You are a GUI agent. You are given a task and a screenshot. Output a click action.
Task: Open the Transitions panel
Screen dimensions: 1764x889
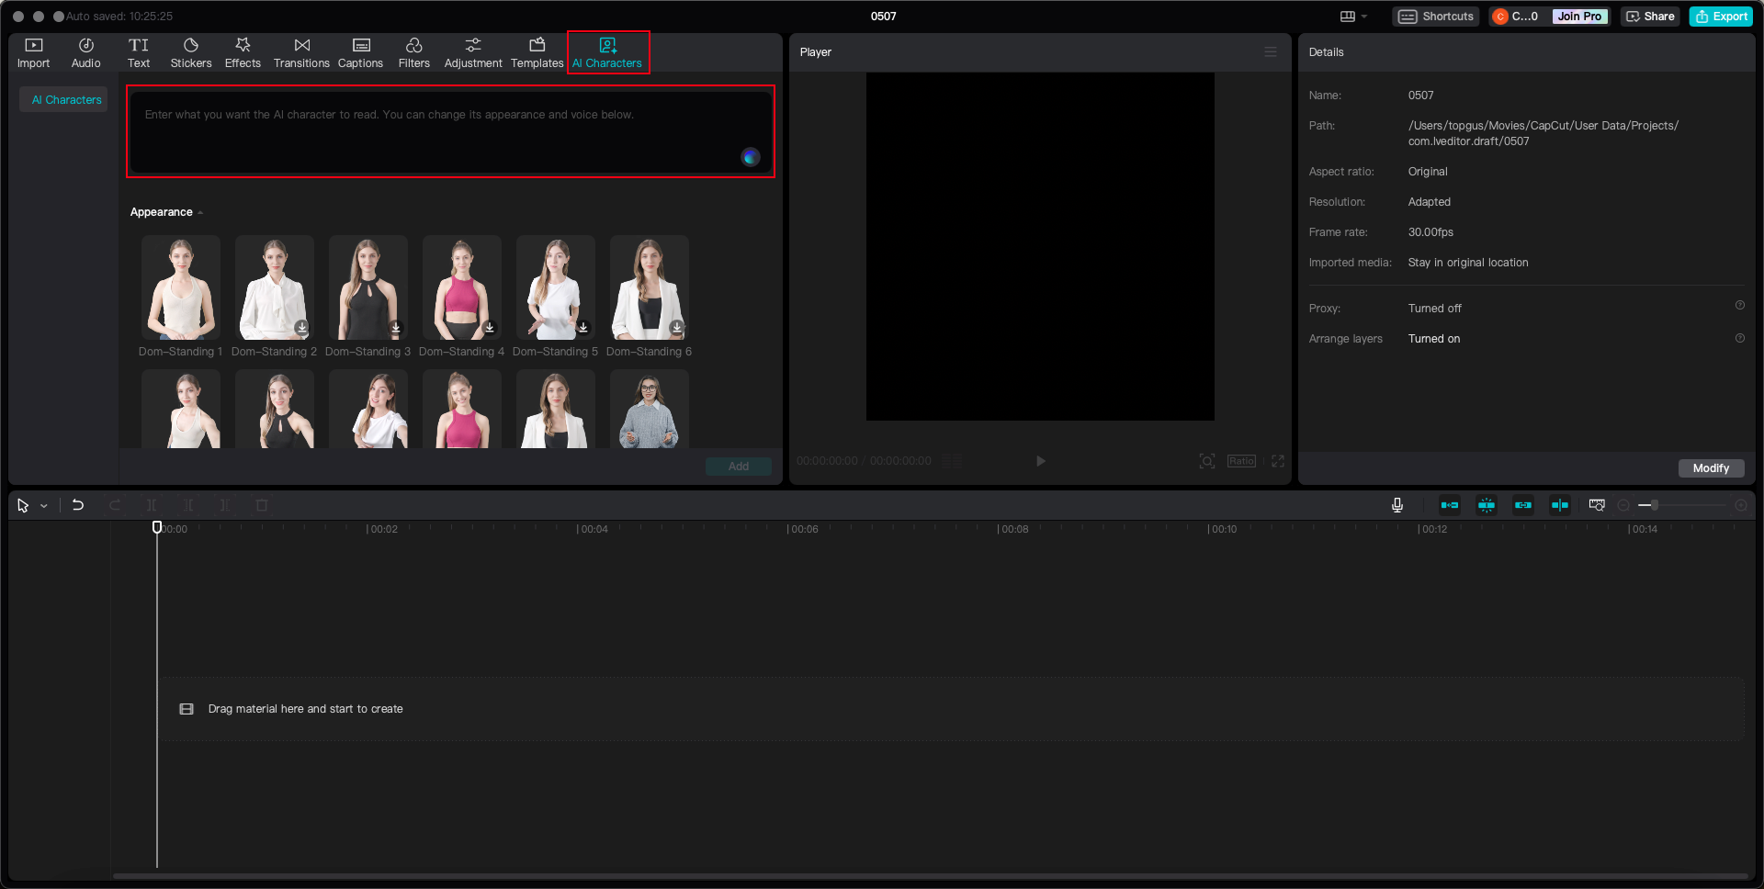tap(301, 52)
